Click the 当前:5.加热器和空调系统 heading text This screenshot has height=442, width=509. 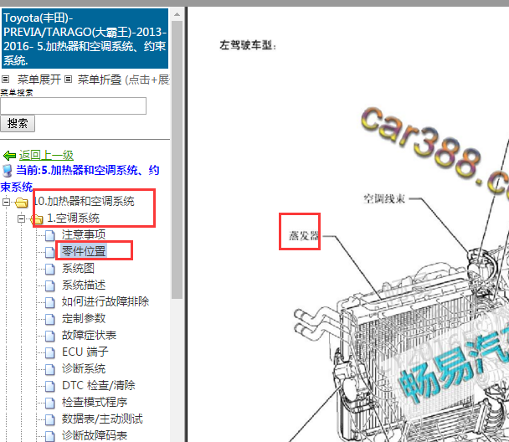[80, 178]
